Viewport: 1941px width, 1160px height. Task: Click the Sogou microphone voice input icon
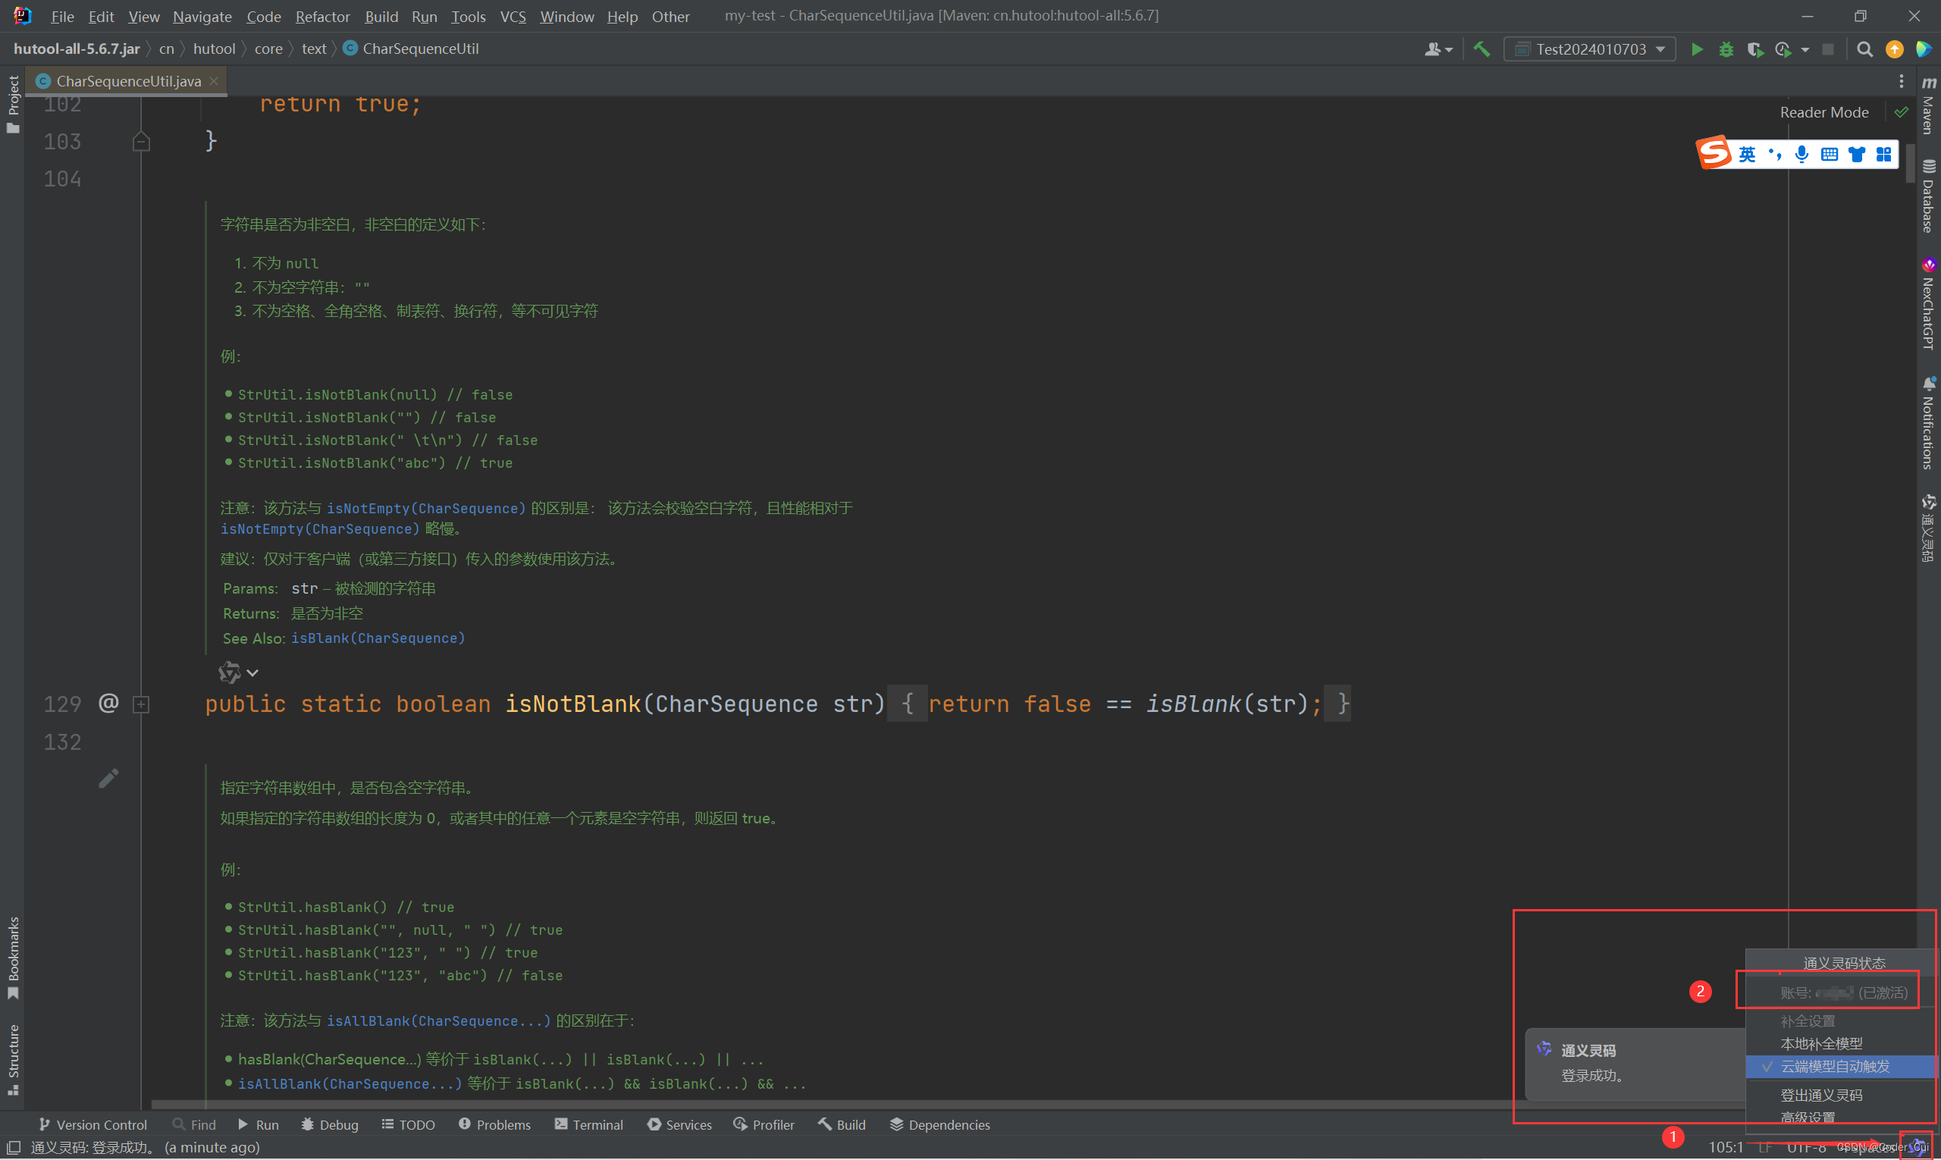pyautogui.click(x=1801, y=154)
